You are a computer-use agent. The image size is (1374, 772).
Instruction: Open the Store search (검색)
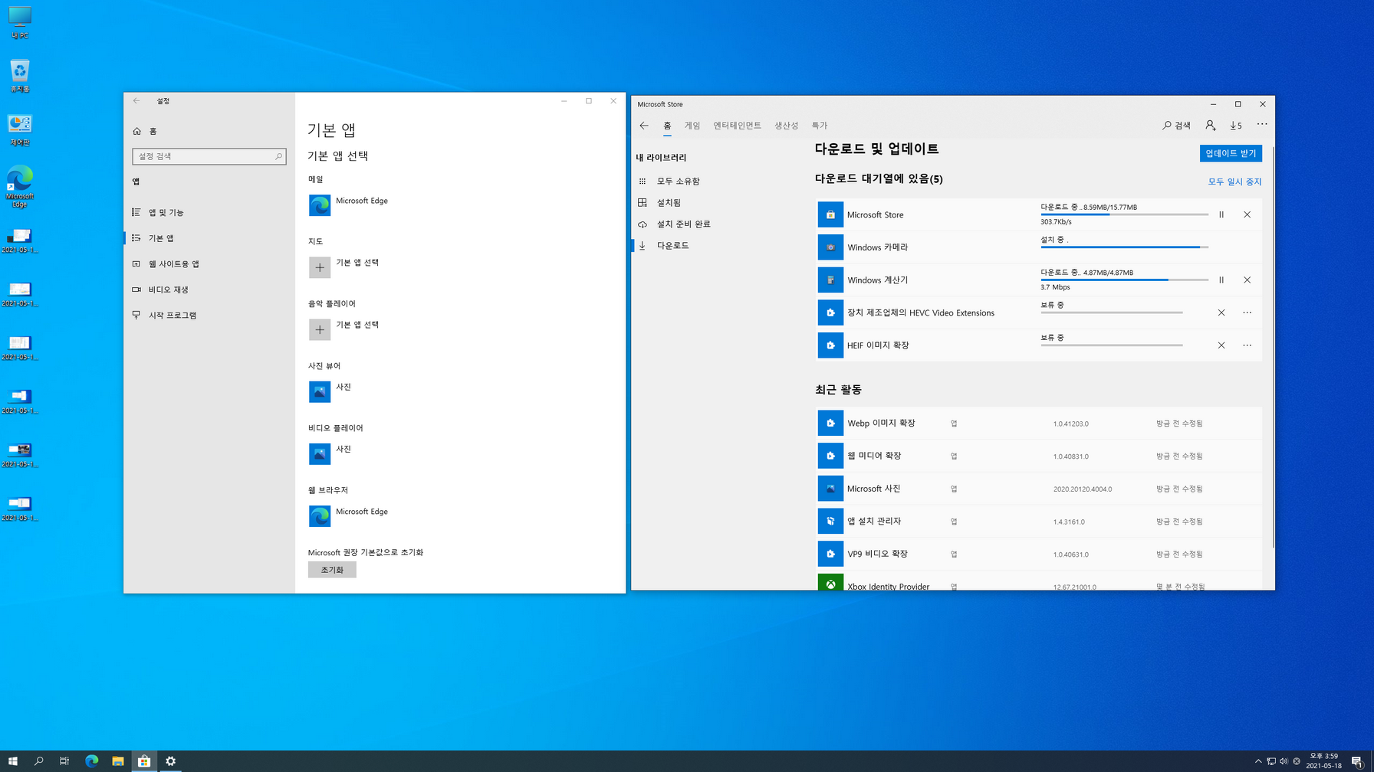pyautogui.click(x=1176, y=126)
